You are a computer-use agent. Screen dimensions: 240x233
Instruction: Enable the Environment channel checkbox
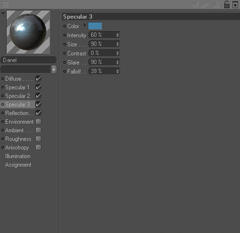pyautogui.click(x=38, y=122)
